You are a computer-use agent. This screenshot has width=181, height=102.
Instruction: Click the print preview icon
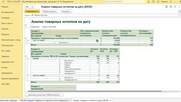tap(175, 7)
